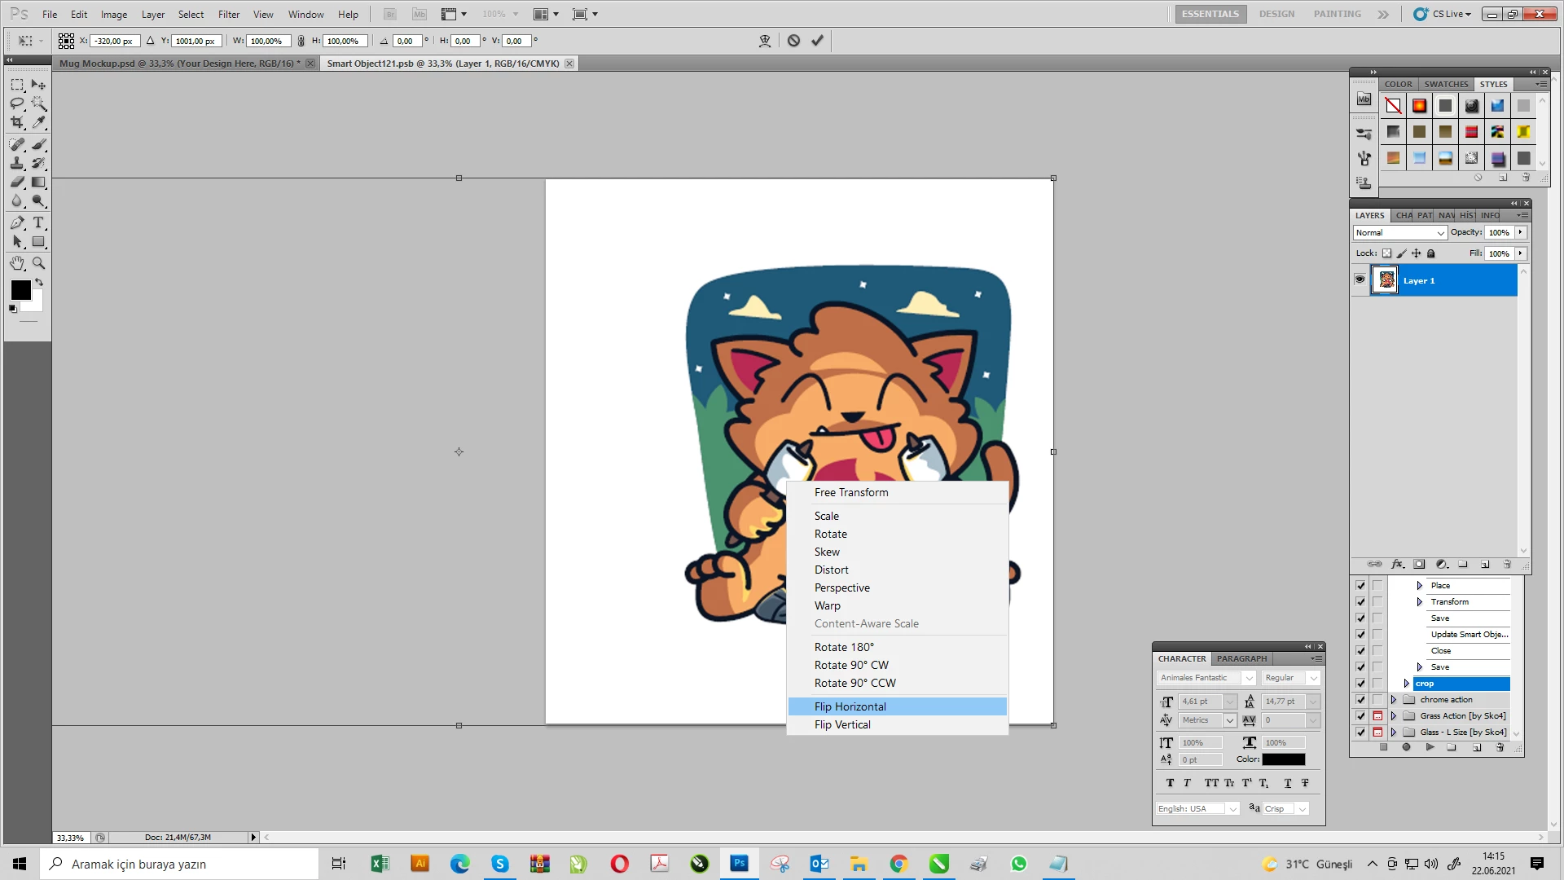Open the layer blend mode dropdown
Image resolution: width=1564 pixels, height=880 pixels.
[1399, 233]
